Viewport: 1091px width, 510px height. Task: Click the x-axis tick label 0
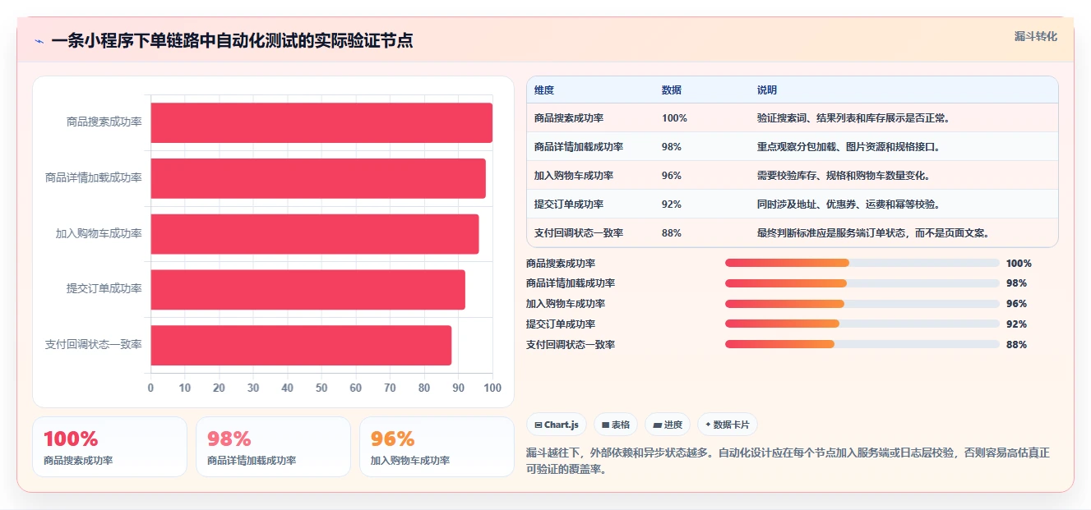(x=150, y=388)
